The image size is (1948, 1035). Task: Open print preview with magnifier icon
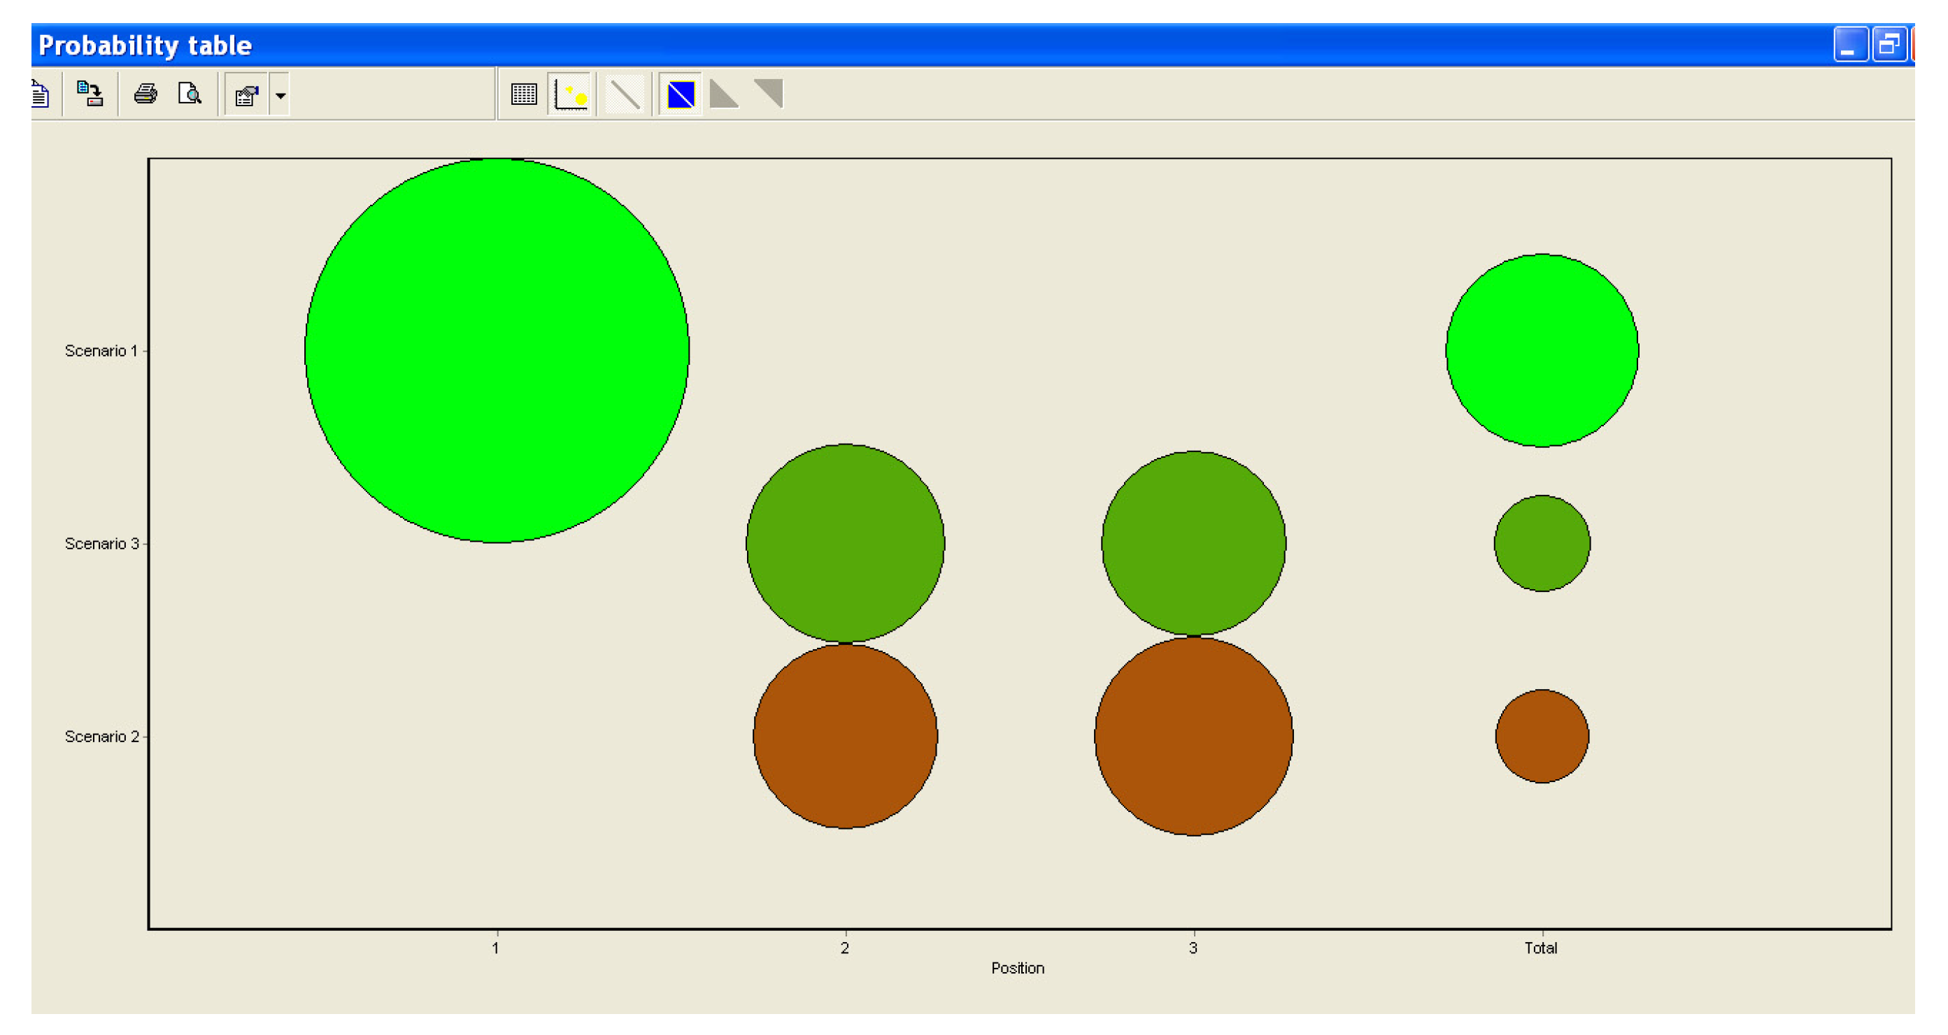189,94
